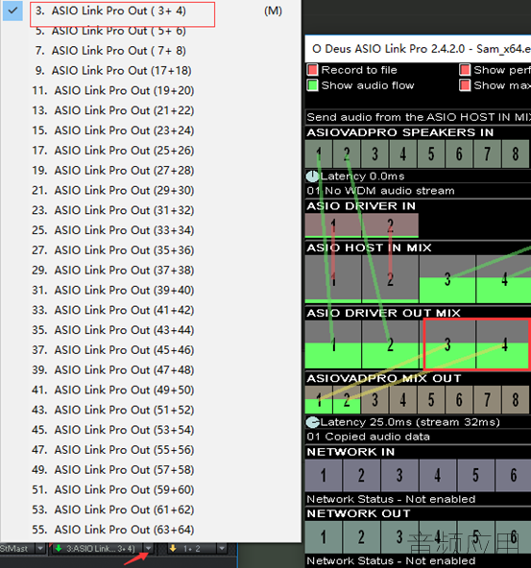Choose ASIO Link Pro Out (23+24)
This screenshot has width=531, height=568.
tap(151, 130)
